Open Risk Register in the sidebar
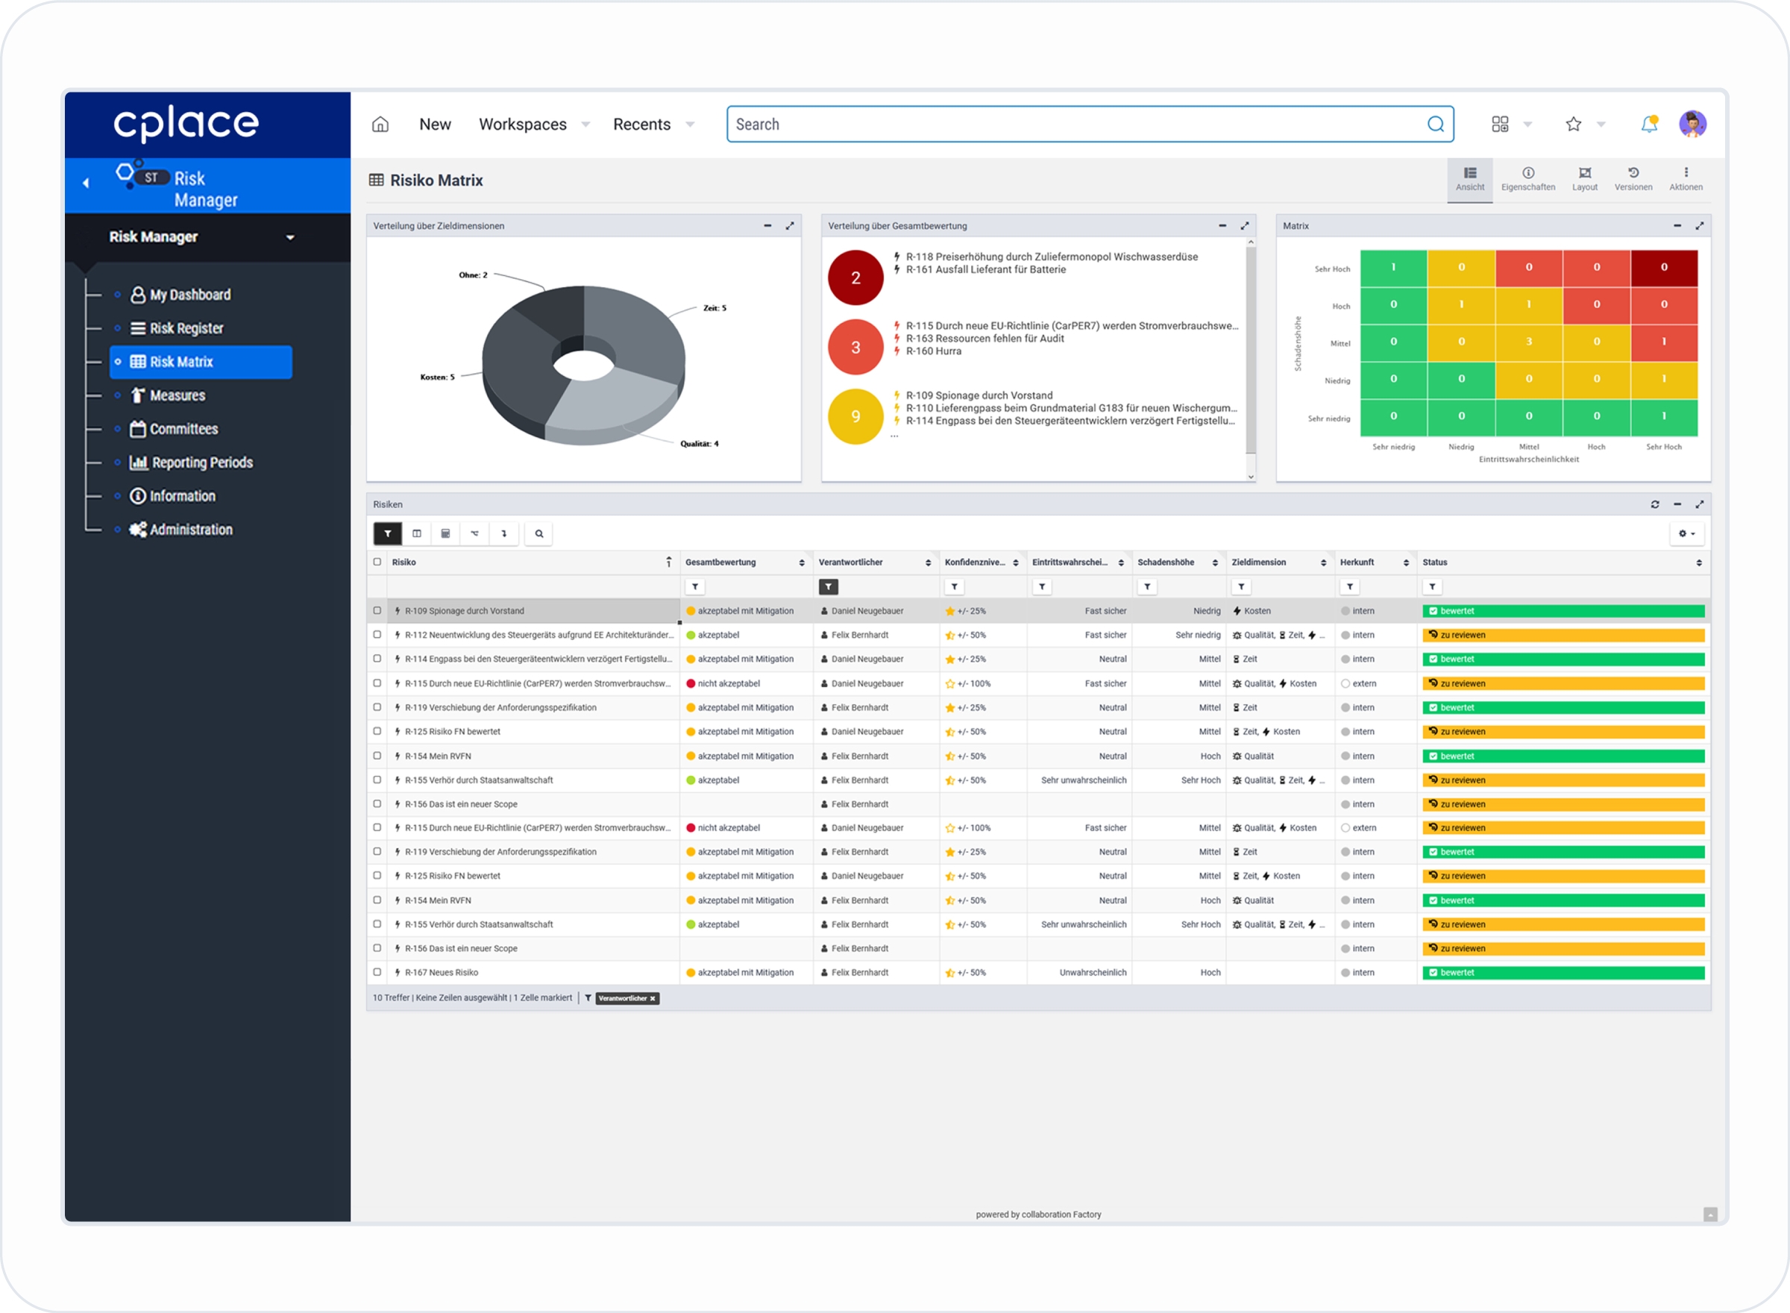This screenshot has width=1790, height=1313. 186,328
